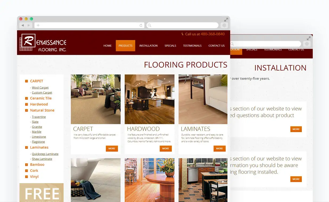Click the browser forward arrow button

pyautogui.click(x=29, y=25)
